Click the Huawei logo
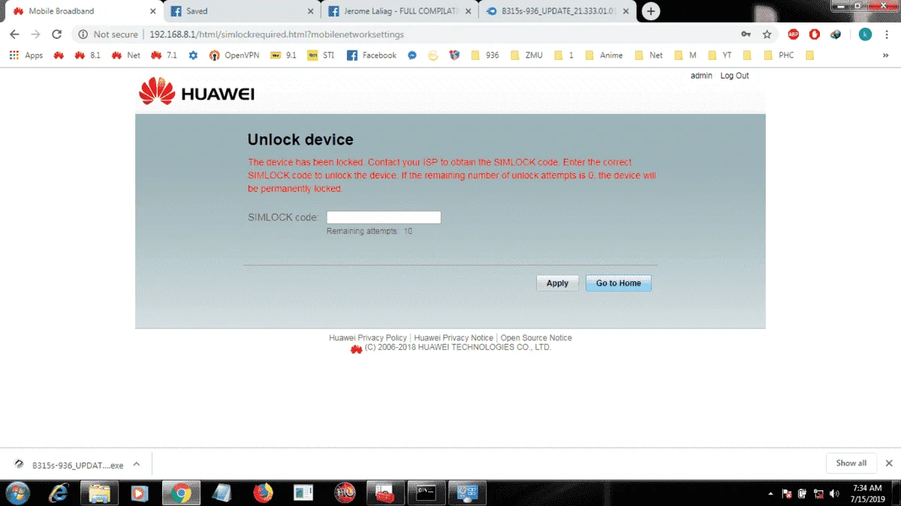The image size is (901, 506). pos(197,91)
